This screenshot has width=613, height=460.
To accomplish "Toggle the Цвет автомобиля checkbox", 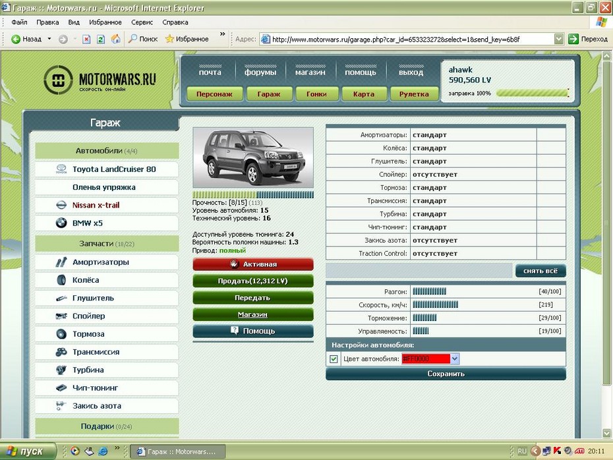I will [334, 359].
